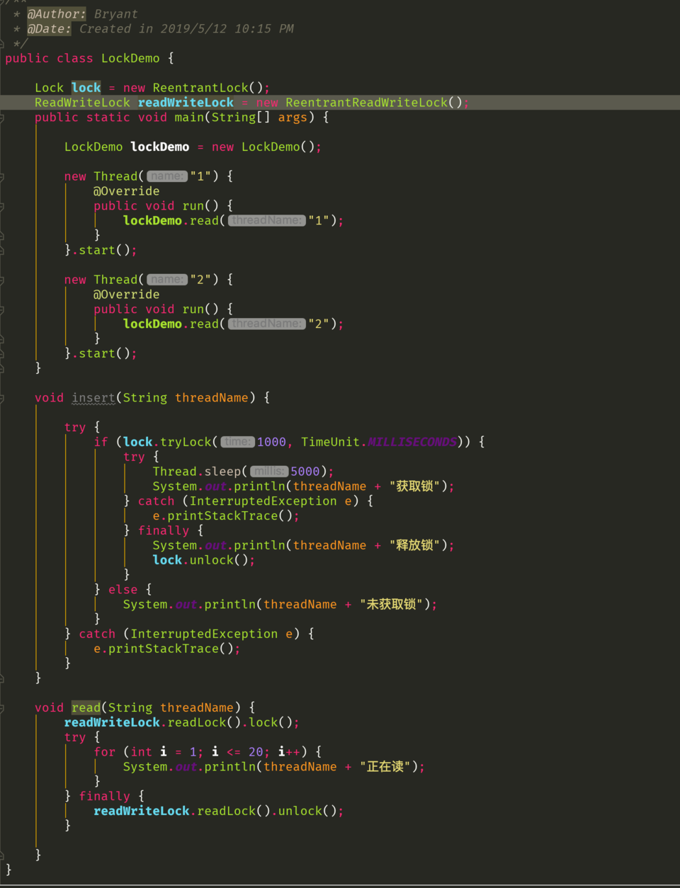Click the threadName: hint before "1"
Image resolution: width=680 pixels, height=888 pixels.
(267, 220)
